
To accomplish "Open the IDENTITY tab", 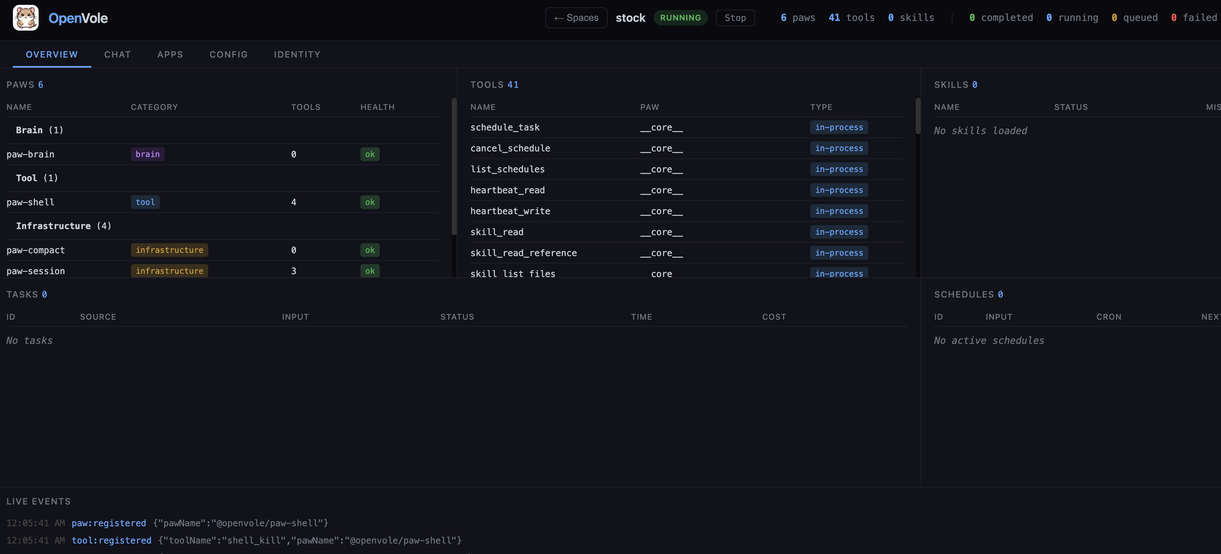I will (297, 54).
